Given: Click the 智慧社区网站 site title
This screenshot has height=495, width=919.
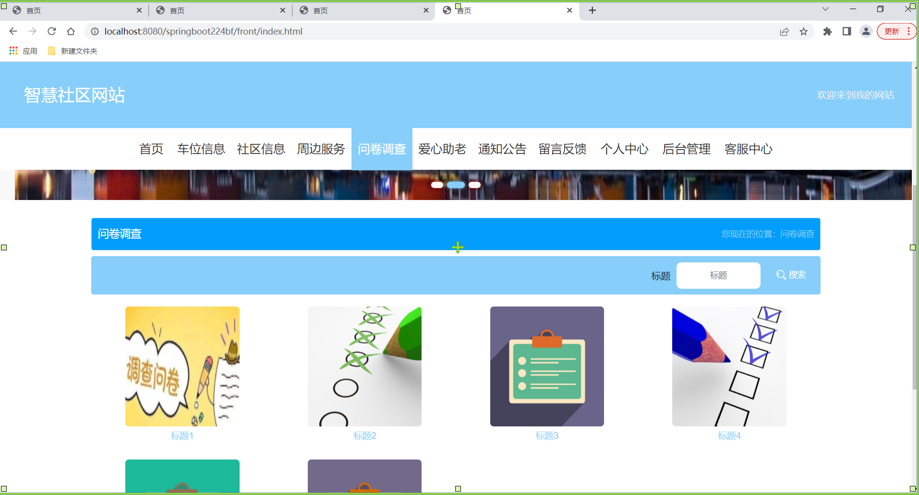Looking at the screenshot, I should 74,95.
